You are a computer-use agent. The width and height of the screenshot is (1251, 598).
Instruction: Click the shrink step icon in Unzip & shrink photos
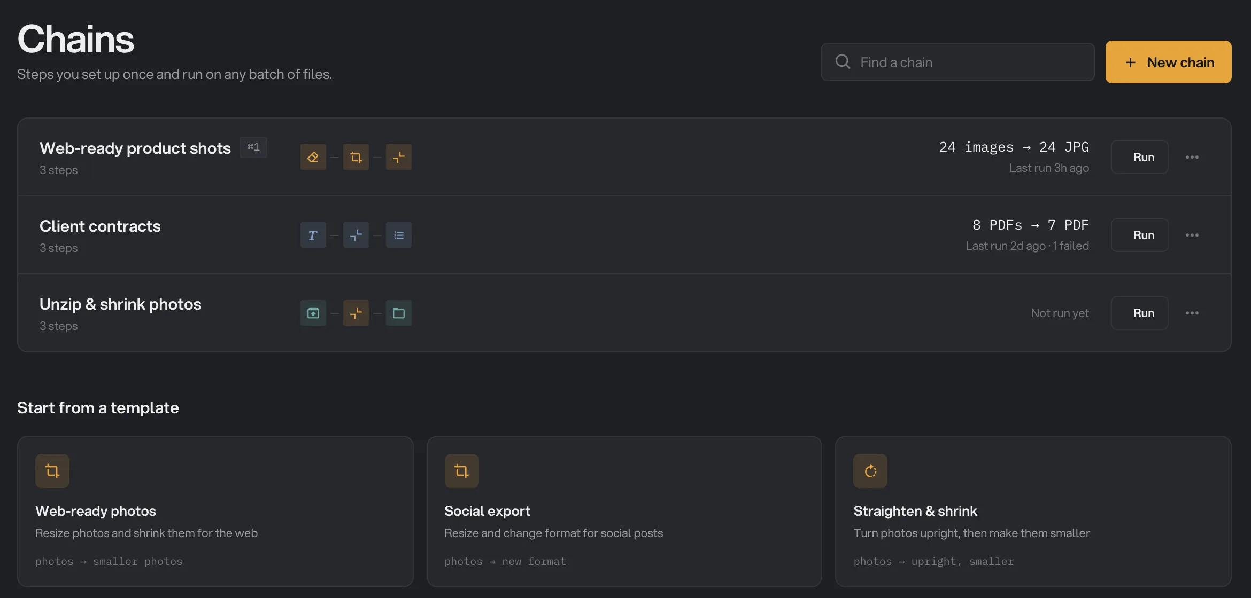(356, 313)
